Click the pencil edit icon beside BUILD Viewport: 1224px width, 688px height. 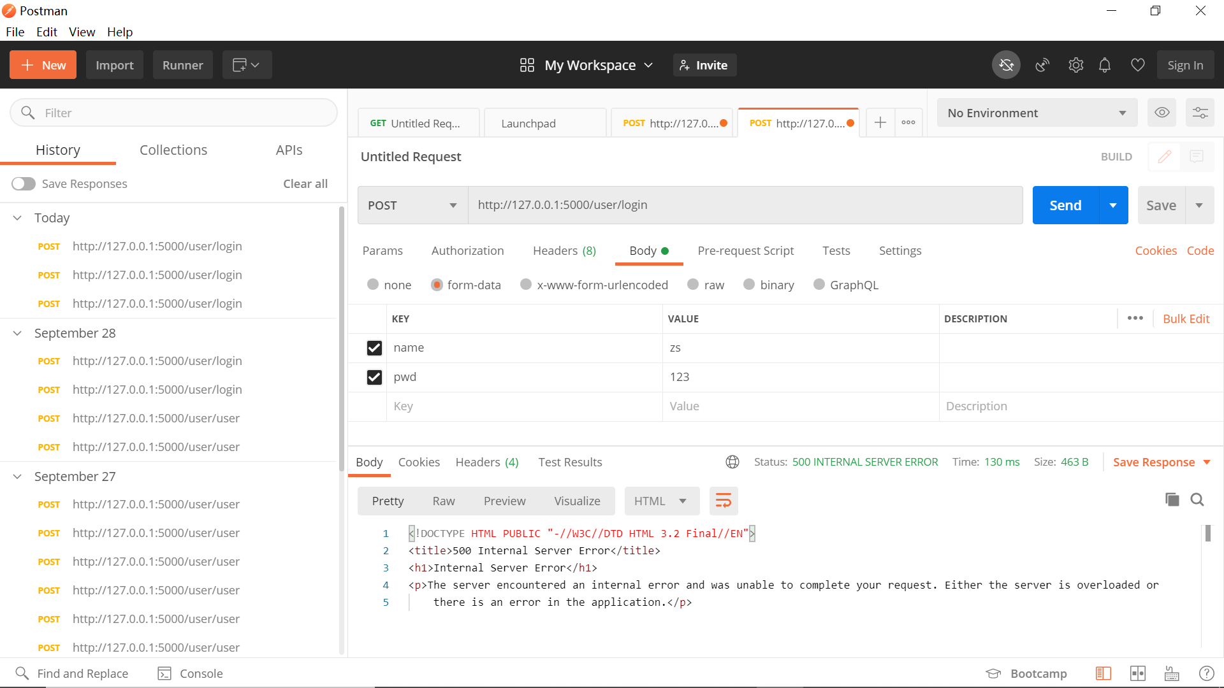pos(1165,157)
